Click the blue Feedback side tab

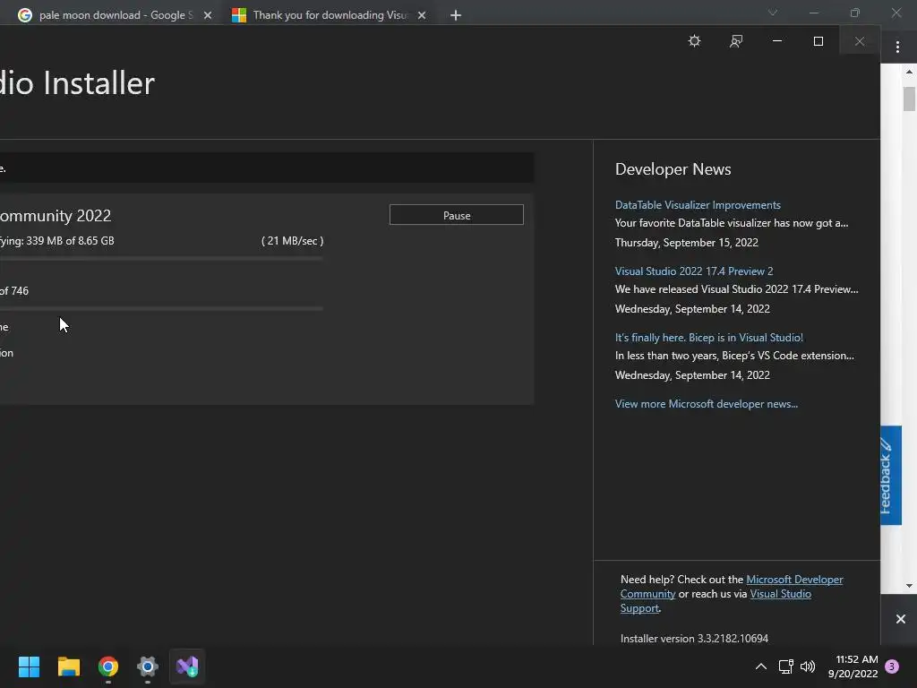pos(891,475)
